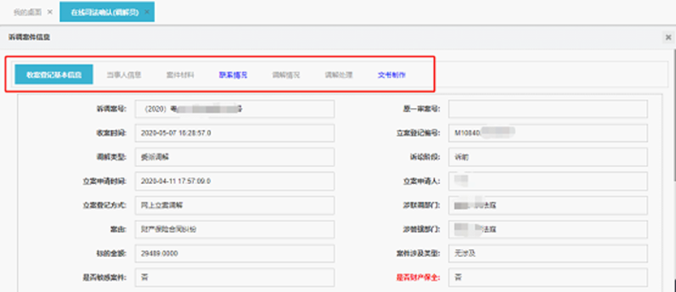676x292 pixels.
Task: Close the 我的桌面 tab
Action: click(x=50, y=12)
